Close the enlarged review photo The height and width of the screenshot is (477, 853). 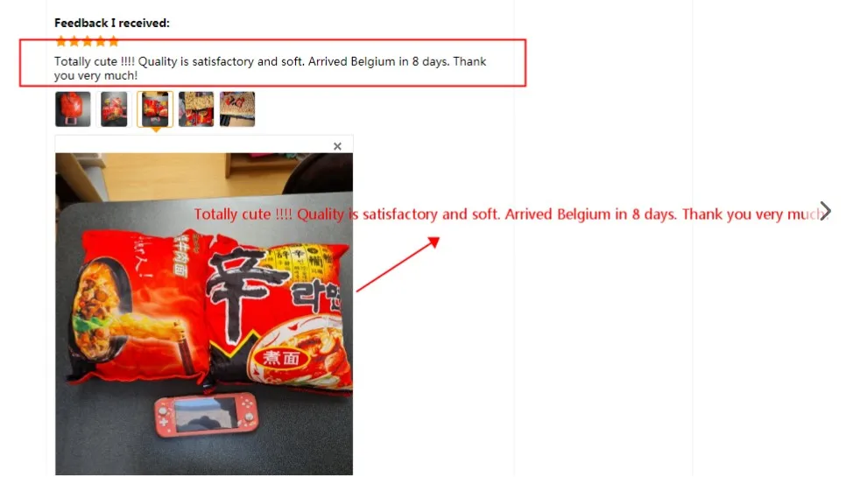337,146
